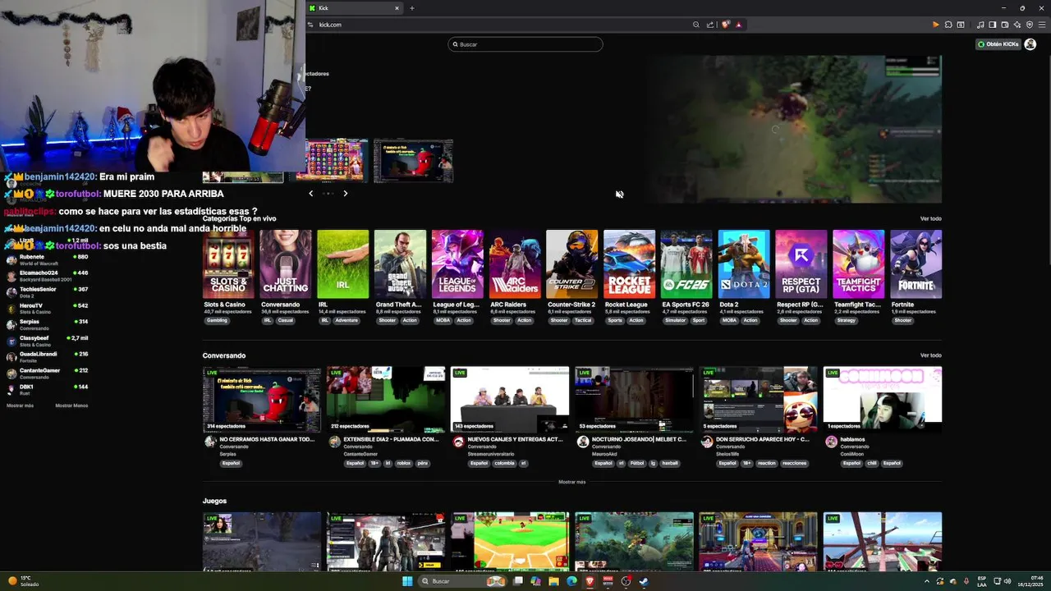Image resolution: width=1051 pixels, height=591 pixels.
Task: Click Mostrar Menos in the sidebar
Action: click(x=71, y=405)
